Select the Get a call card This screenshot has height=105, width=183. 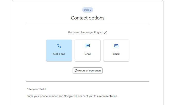coord(59,50)
